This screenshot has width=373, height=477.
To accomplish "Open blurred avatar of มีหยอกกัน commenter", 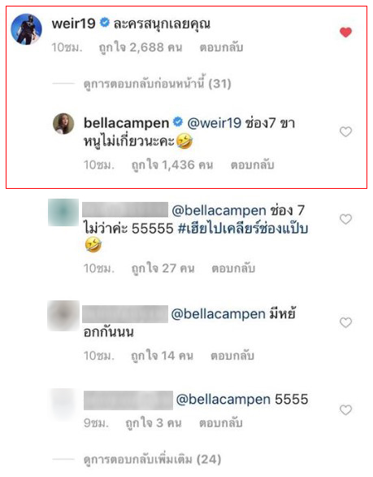I will (63, 316).
